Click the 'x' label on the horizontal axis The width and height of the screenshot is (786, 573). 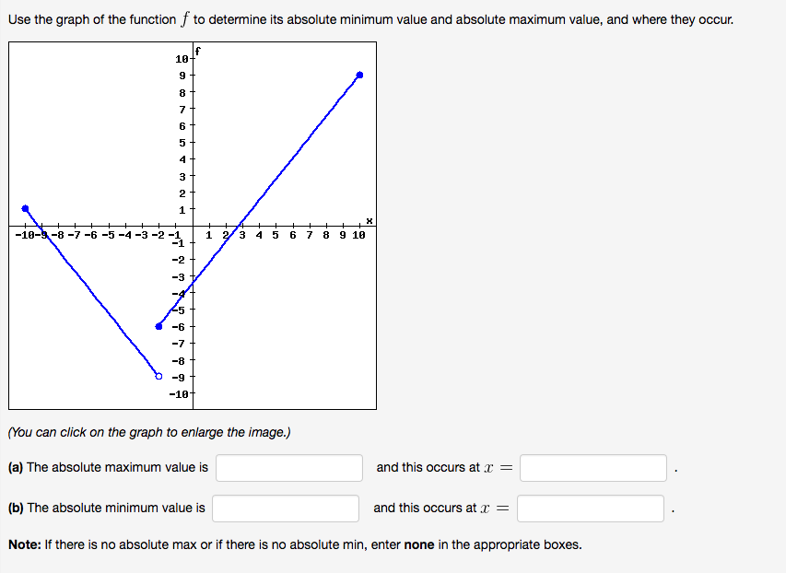point(369,220)
